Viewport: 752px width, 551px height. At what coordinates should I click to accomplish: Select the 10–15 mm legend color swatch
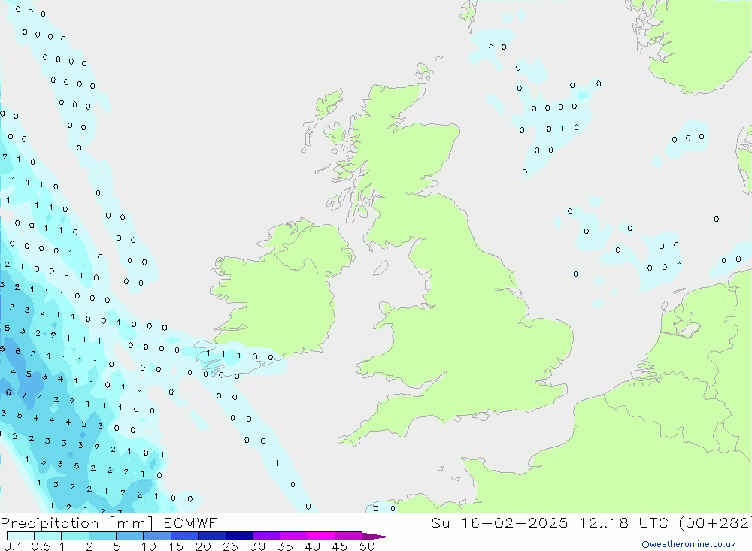pos(157,536)
